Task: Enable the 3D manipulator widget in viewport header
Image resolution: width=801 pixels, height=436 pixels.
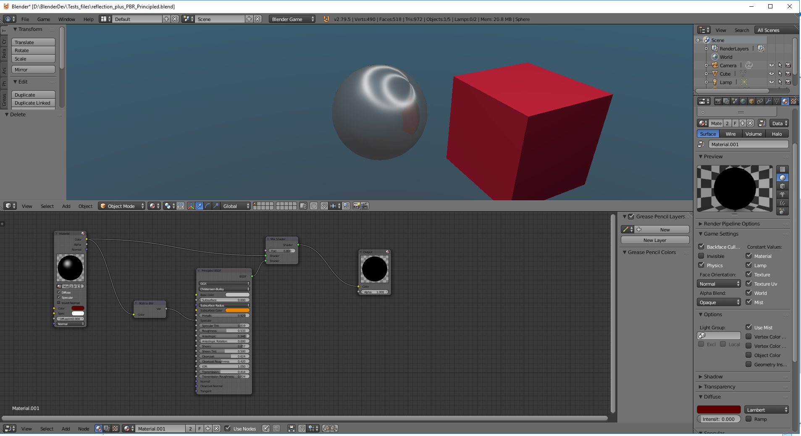Action: pos(191,206)
